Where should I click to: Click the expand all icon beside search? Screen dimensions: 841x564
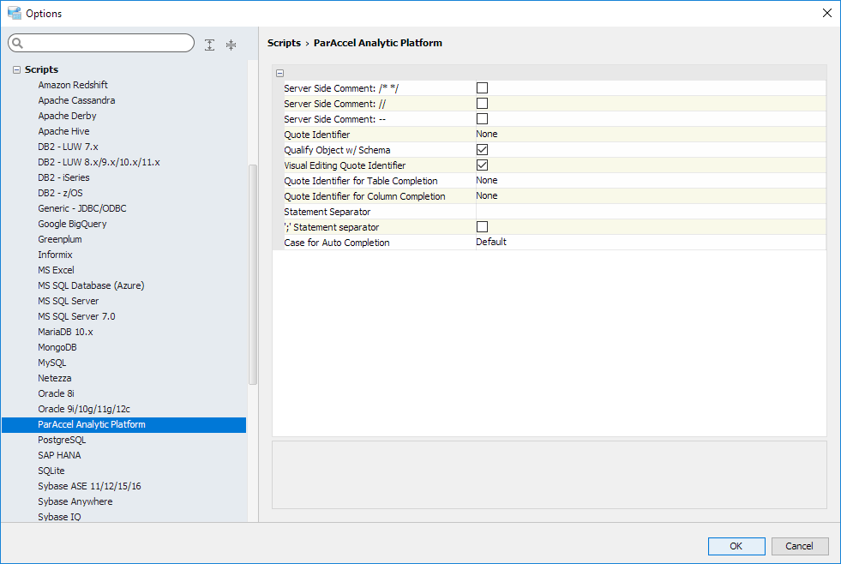(210, 45)
